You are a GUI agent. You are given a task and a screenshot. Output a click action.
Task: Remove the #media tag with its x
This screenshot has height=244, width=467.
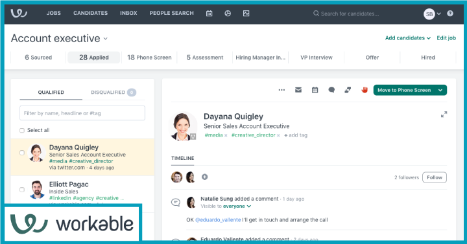[x=226, y=135]
